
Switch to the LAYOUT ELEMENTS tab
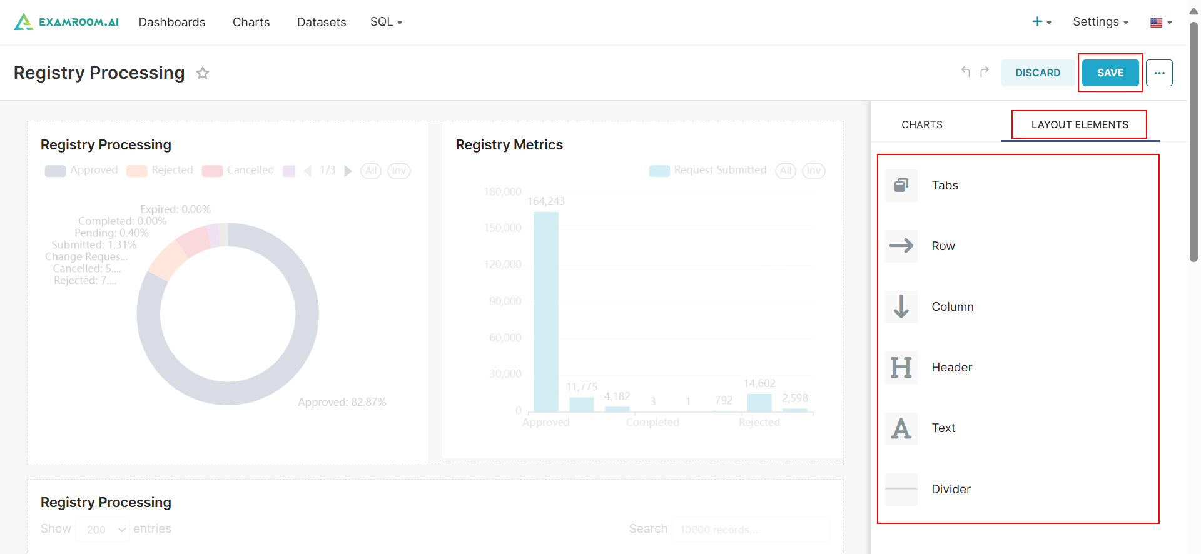point(1080,125)
